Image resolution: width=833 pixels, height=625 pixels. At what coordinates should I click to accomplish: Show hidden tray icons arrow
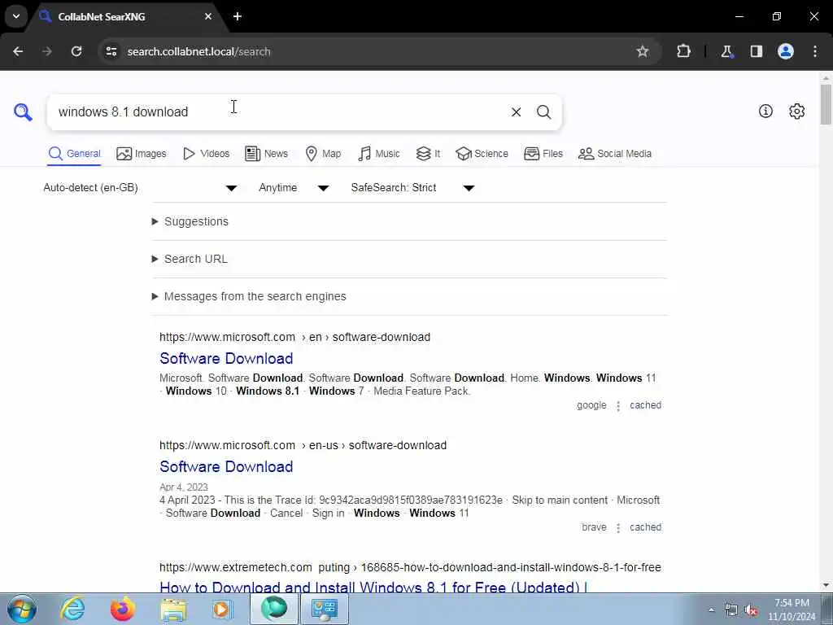click(x=711, y=610)
